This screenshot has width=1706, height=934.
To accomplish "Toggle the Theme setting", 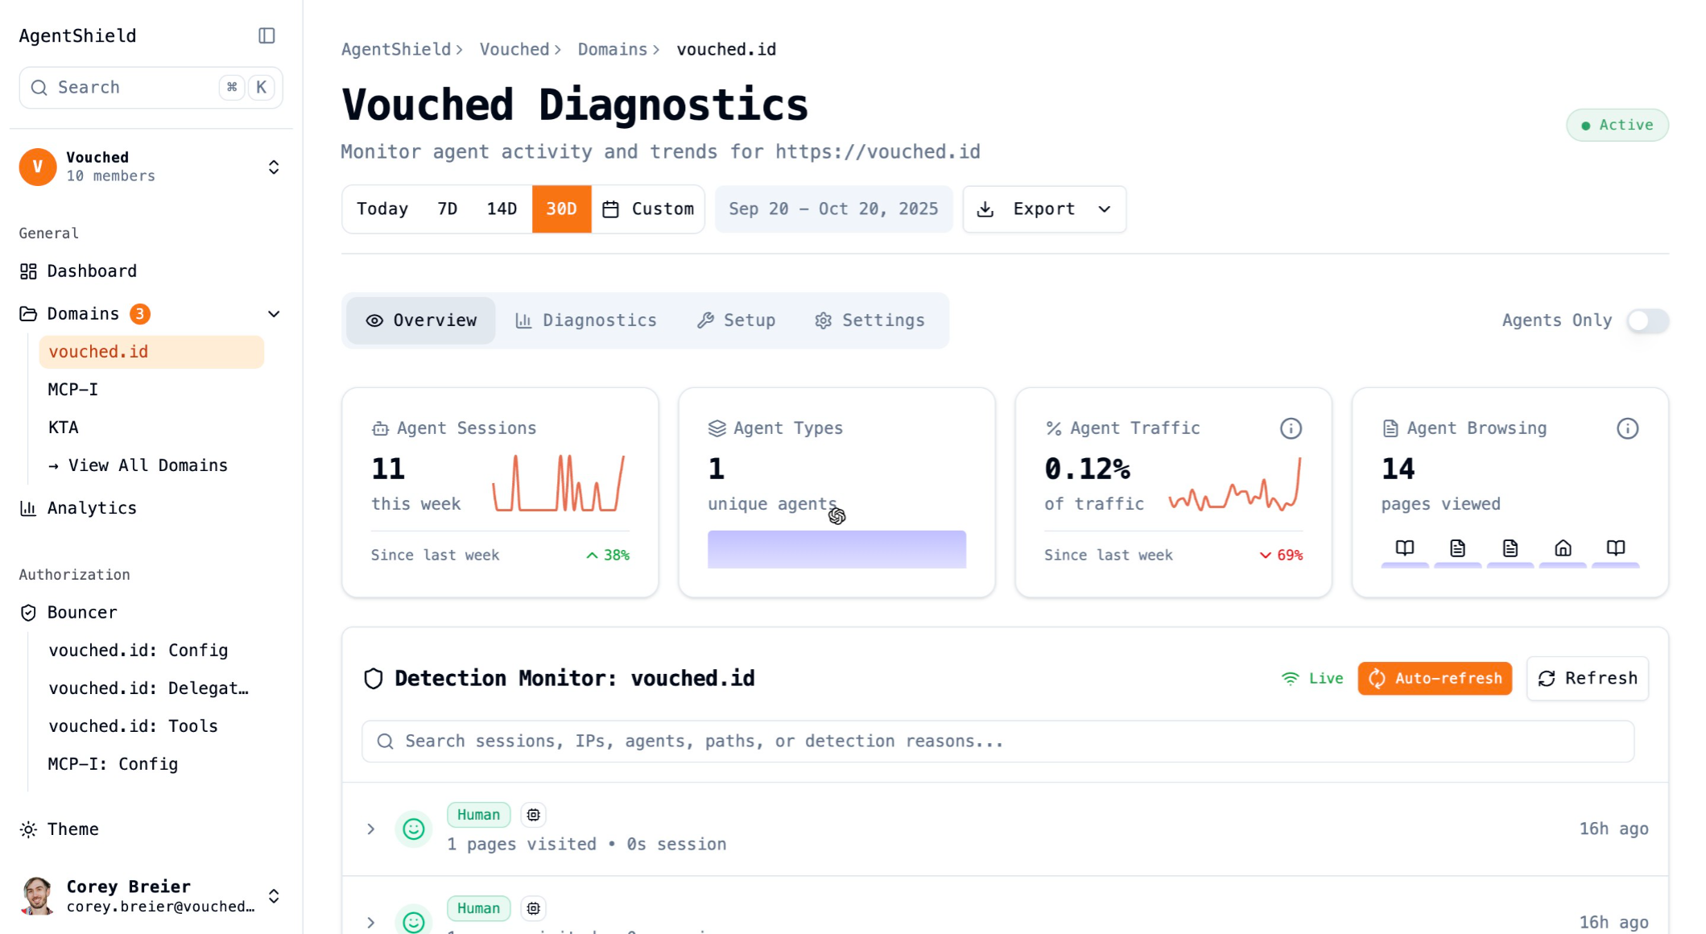I will click(x=72, y=829).
